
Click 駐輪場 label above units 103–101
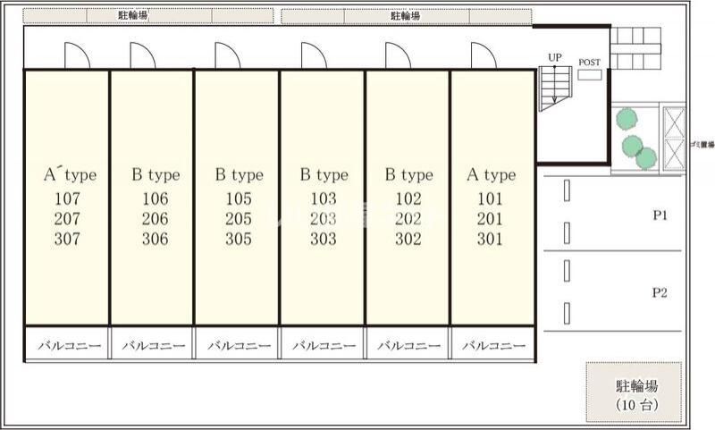(405, 16)
